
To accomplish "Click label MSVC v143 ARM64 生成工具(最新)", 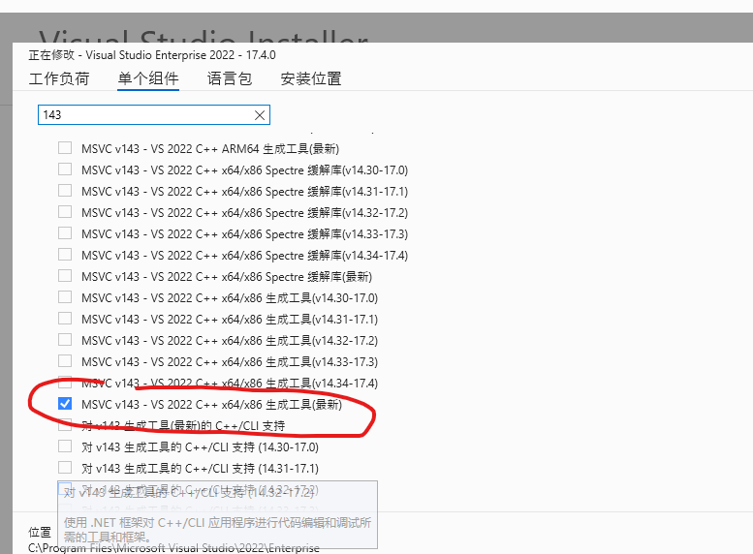I will point(210,149).
